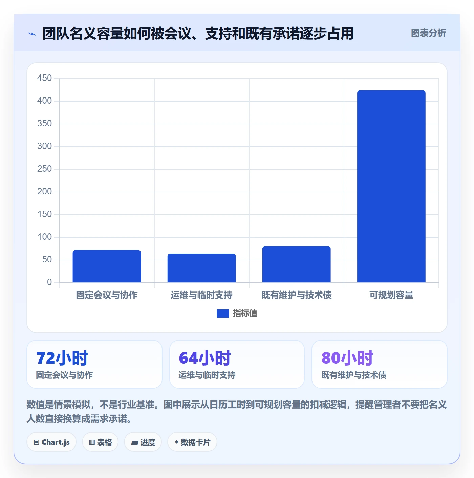474x478 pixels.
Task: Click the x-axis label 运维与临时支持
Action: tap(201, 295)
